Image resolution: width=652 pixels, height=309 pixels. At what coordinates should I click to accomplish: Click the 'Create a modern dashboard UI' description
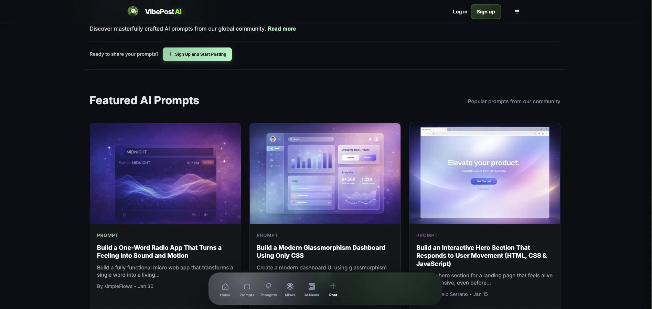coord(322,268)
